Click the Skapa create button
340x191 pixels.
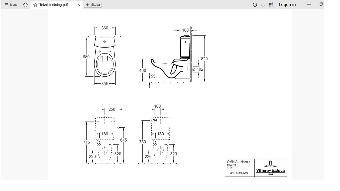(92, 5)
